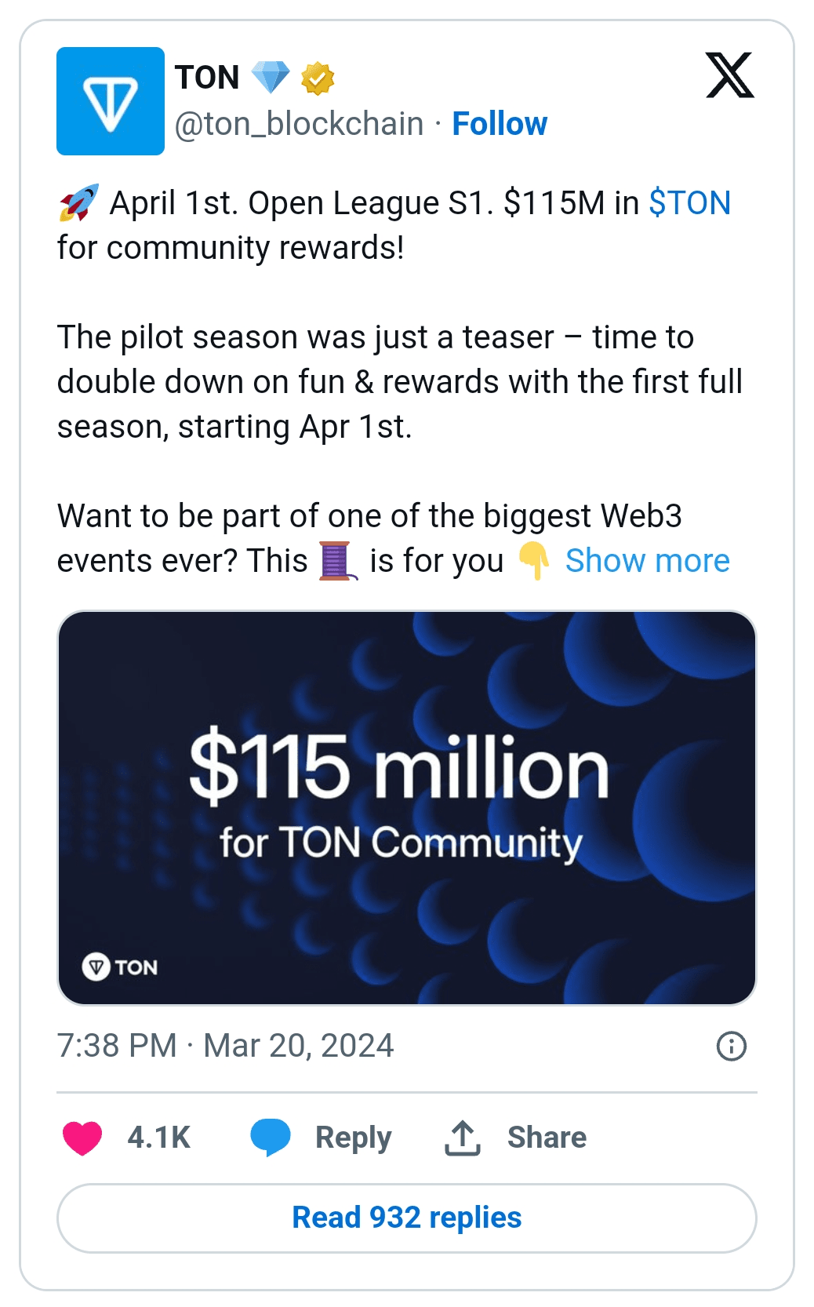The width and height of the screenshot is (814, 1307).
Task: Follow the ton_blockchain account
Action: [500, 124]
